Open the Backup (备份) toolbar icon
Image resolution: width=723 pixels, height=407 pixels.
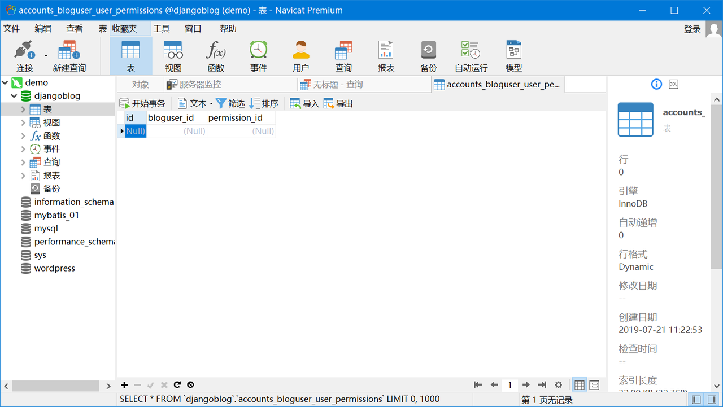click(429, 56)
